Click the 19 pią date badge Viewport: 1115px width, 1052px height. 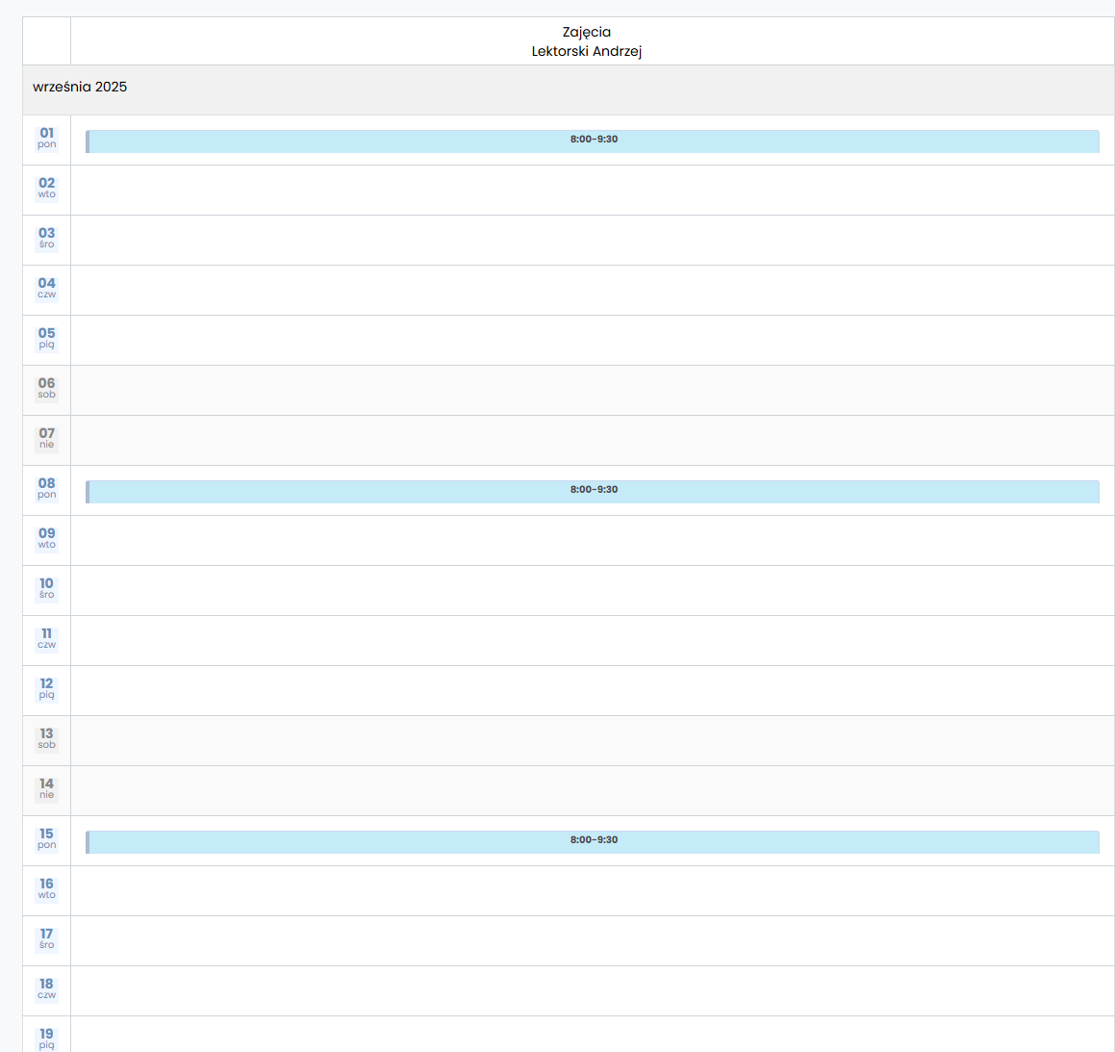(x=46, y=1038)
